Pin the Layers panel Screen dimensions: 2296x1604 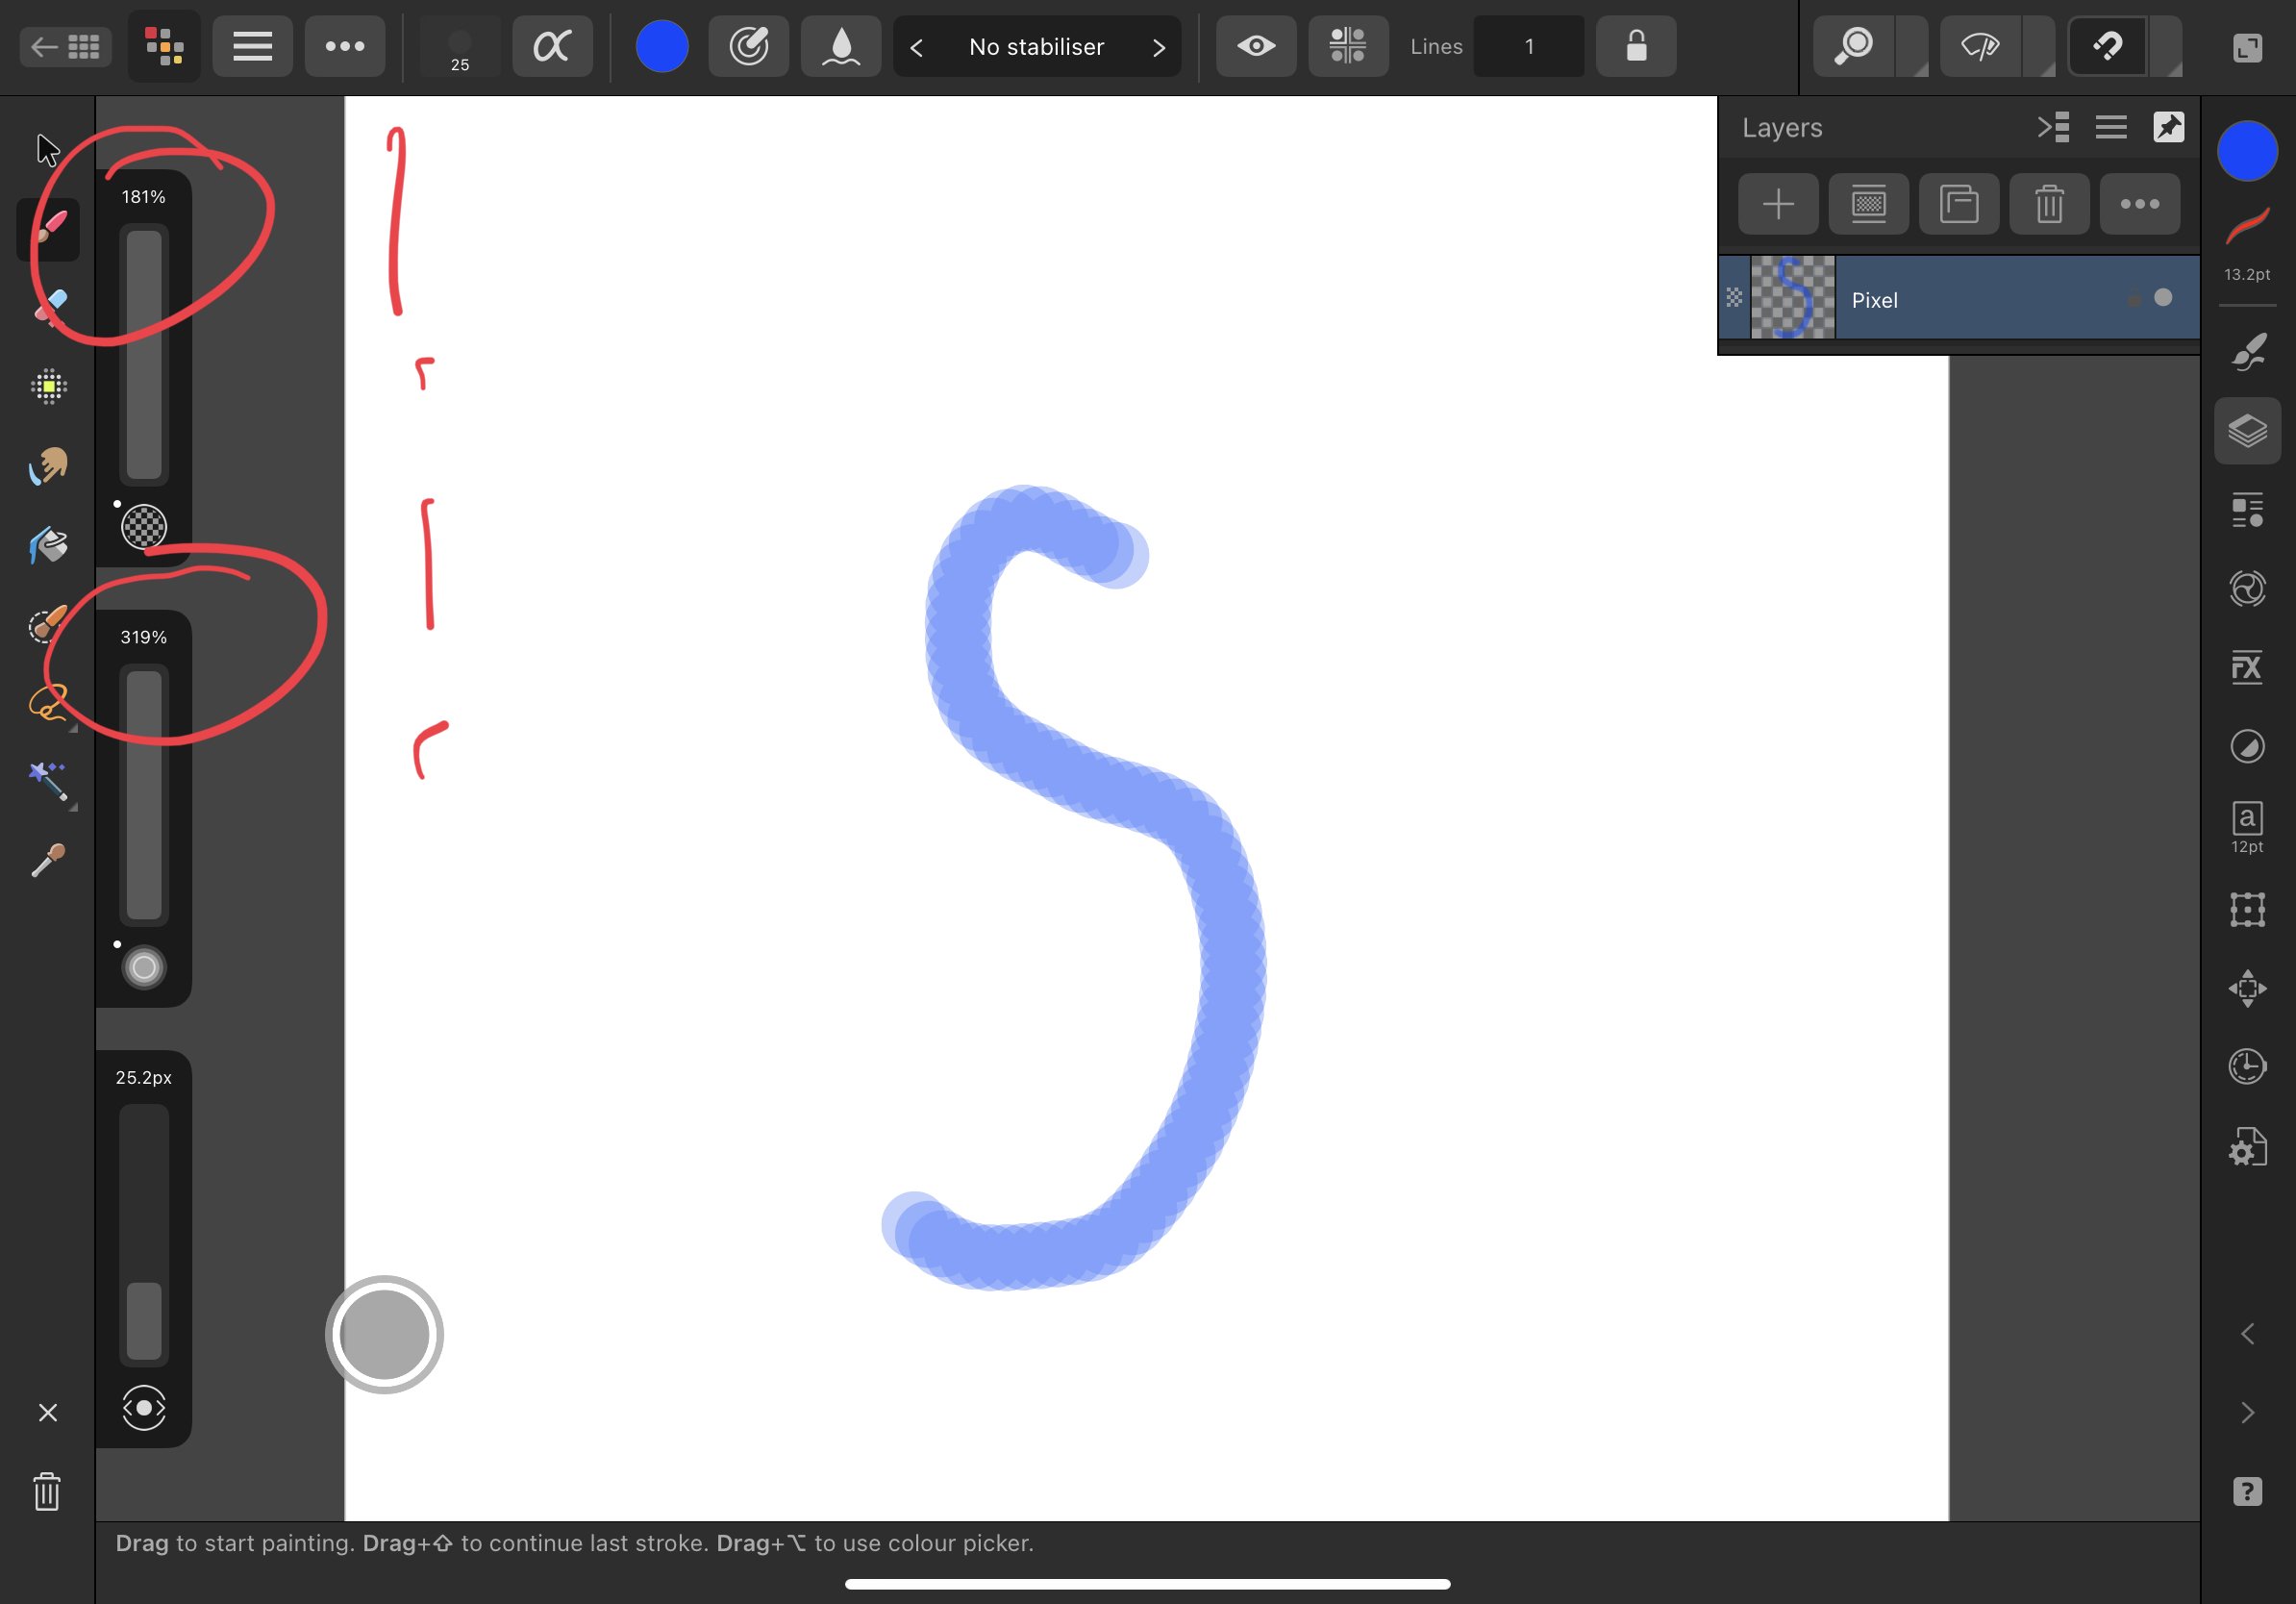coord(2168,128)
